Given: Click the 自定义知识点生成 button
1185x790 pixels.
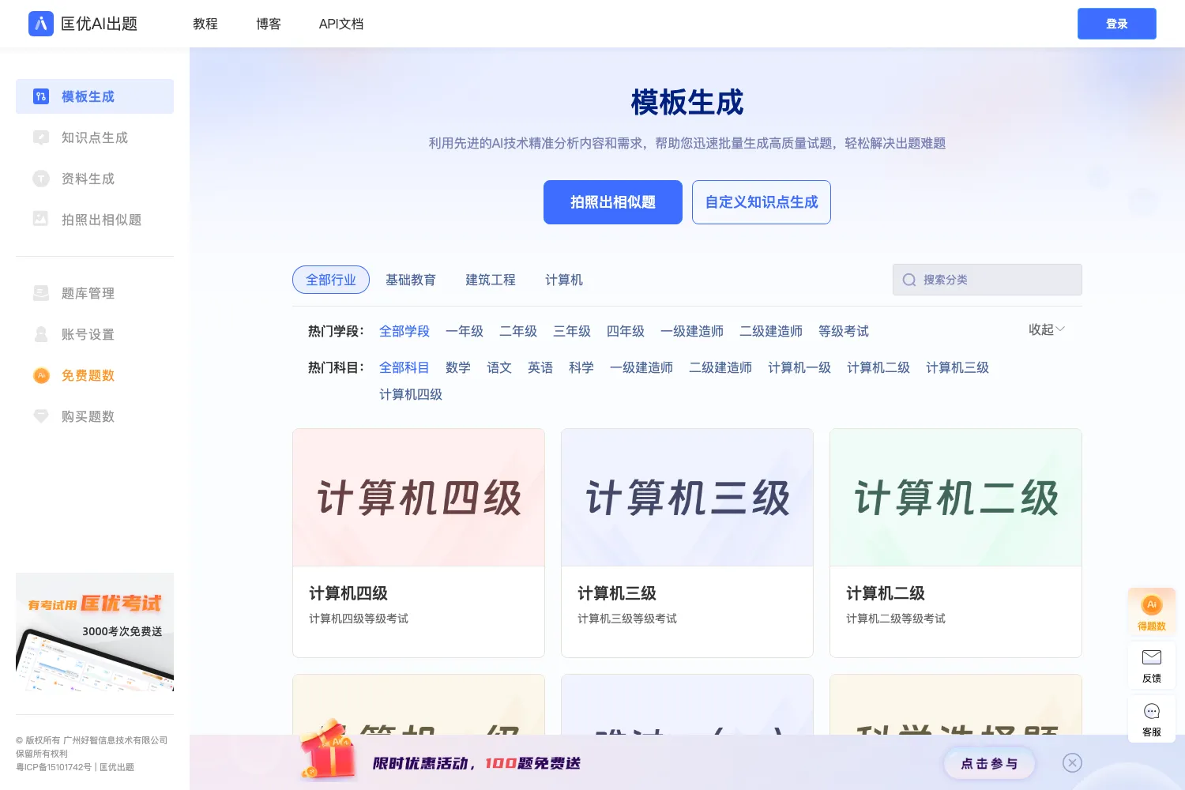Looking at the screenshot, I should click(762, 202).
